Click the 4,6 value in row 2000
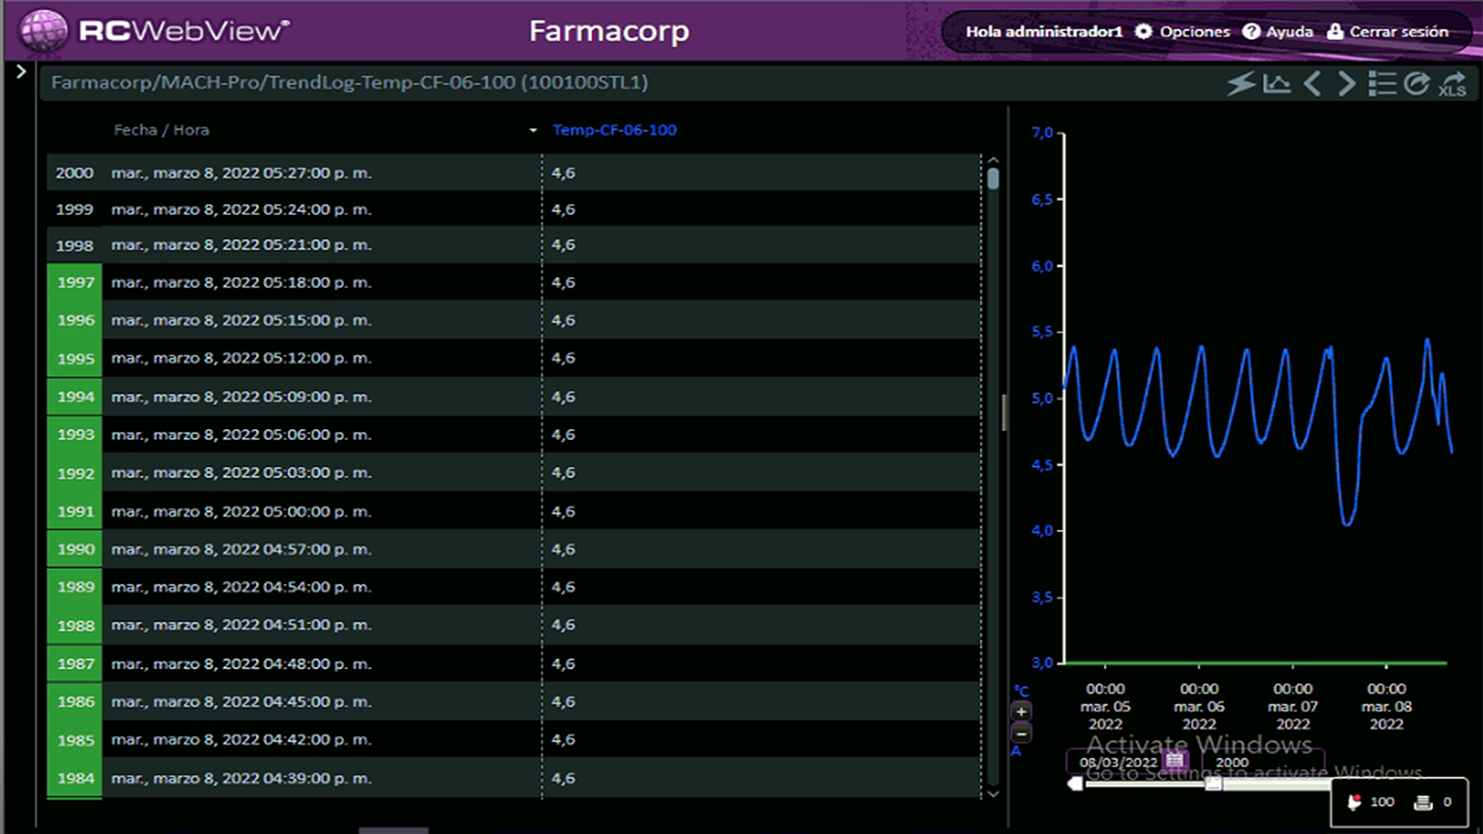The image size is (1483, 834). pos(564,173)
